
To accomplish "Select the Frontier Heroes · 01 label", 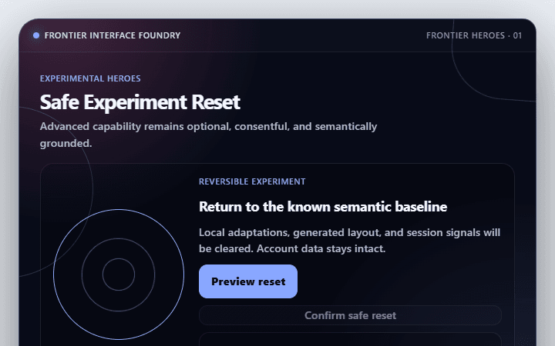I will 474,35.
